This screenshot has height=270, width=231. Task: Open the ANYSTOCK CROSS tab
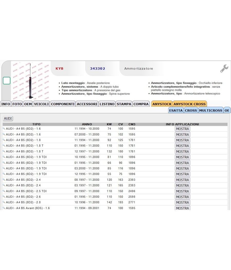(x=190, y=104)
